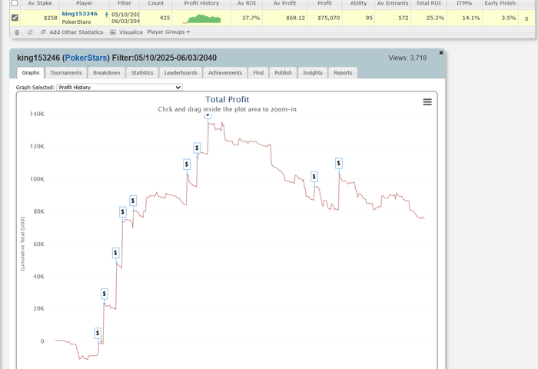
Task: Sort by the Av ROI column header
Action: pyautogui.click(x=247, y=3)
